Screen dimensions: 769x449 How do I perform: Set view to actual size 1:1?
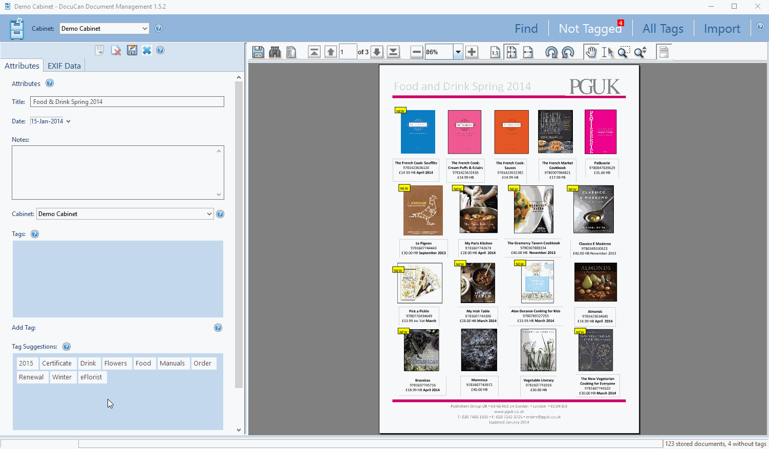click(495, 52)
